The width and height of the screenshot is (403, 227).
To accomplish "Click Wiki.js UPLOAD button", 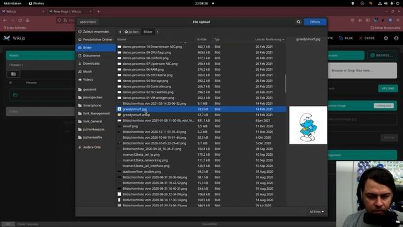I will 388,88.
